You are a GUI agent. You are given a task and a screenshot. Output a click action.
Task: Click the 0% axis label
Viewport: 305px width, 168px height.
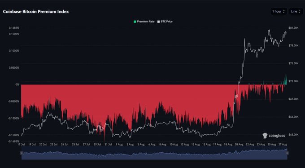[x=17, y=84]
